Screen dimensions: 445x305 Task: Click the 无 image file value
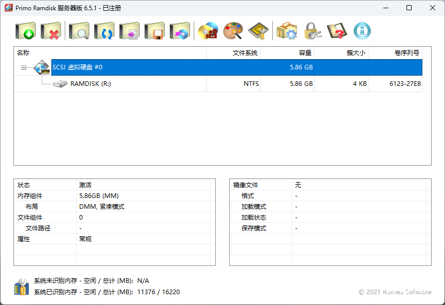coord(298,185)
